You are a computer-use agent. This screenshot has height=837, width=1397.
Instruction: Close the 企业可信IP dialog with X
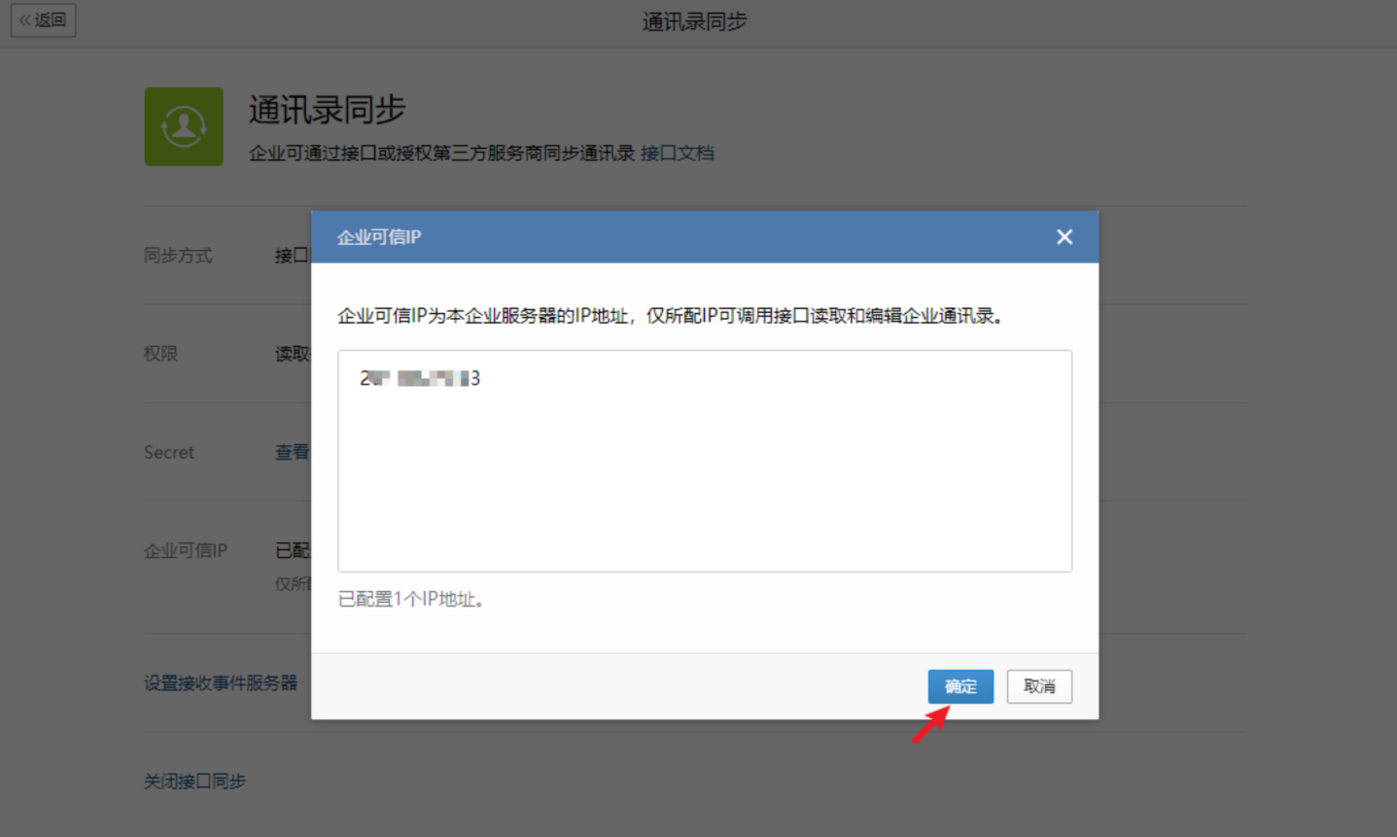pyautogui.click(x=1065, y=237)
